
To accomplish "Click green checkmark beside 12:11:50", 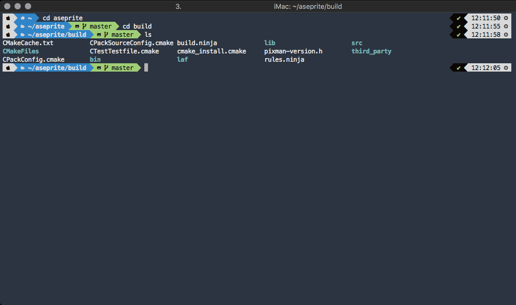I will [x=458, y=18].
